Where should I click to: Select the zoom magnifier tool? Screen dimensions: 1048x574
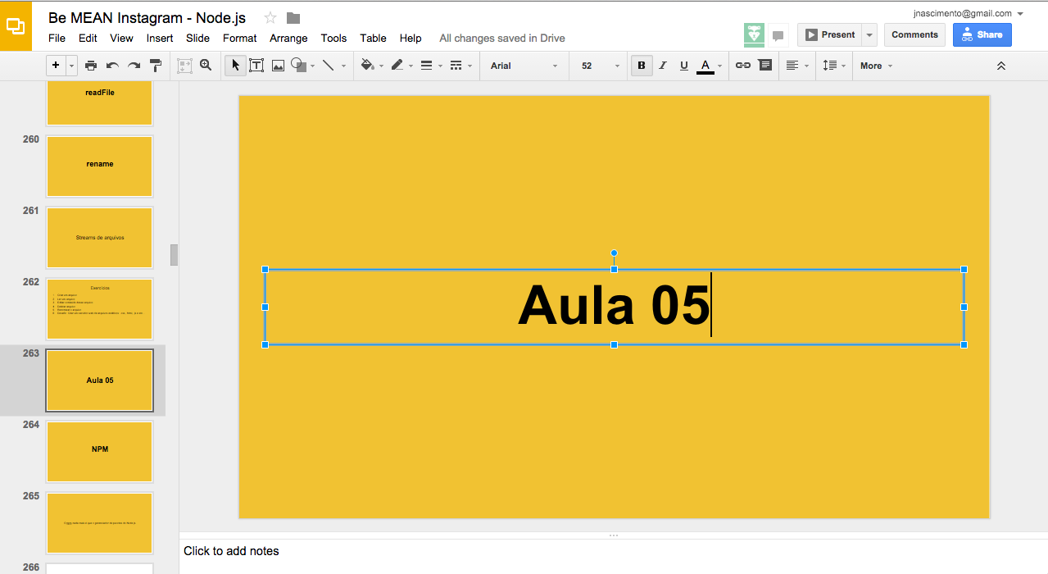click(x=206, y=65)
